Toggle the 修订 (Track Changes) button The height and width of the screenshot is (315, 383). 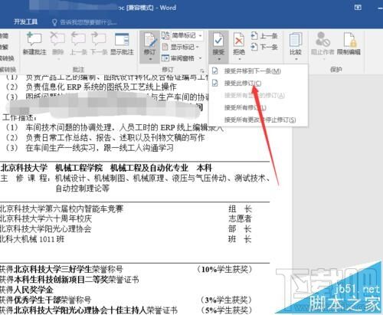click(149, 47)
